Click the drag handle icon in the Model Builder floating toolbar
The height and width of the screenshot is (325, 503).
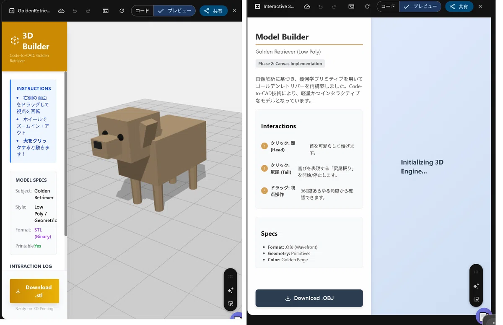476,272
